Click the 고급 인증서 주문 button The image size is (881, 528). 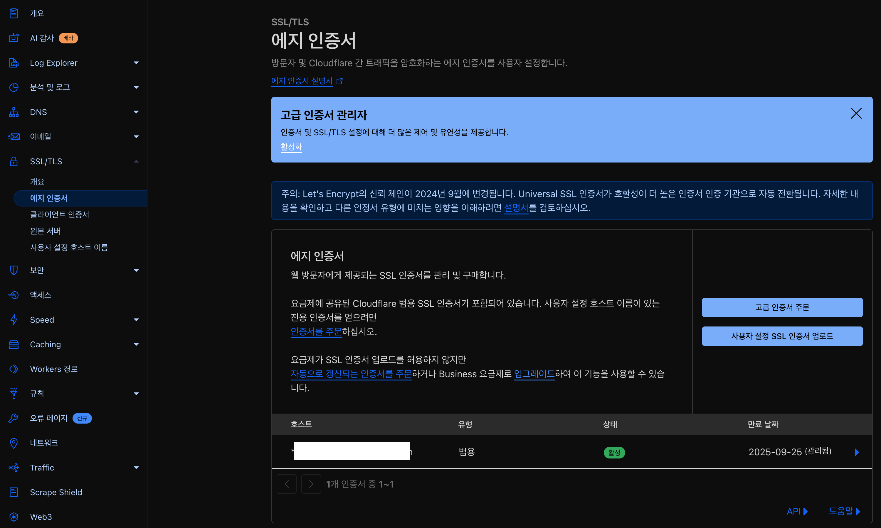[782, 307]
